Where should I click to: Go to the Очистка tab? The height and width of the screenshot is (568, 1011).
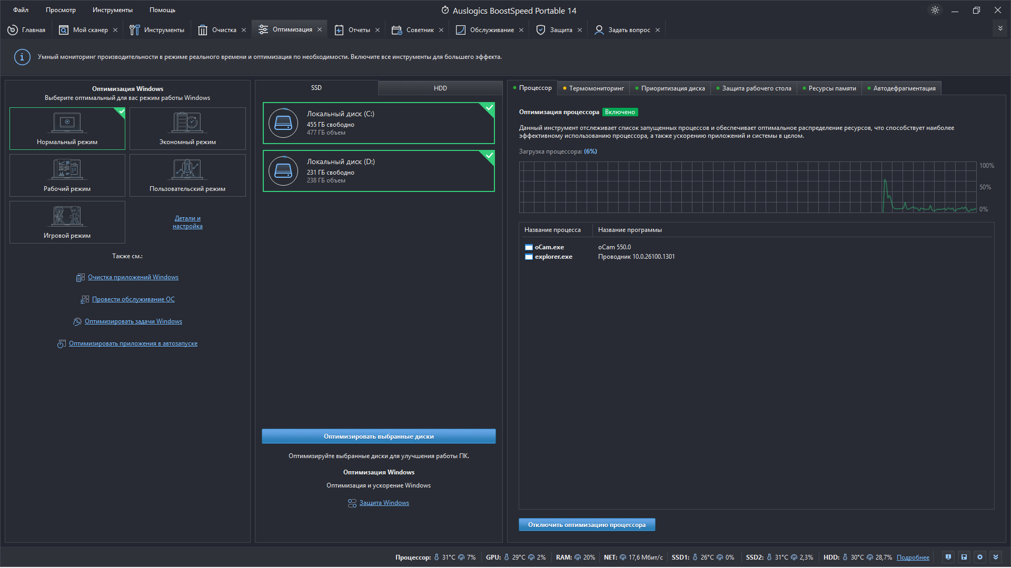[217, 30]
